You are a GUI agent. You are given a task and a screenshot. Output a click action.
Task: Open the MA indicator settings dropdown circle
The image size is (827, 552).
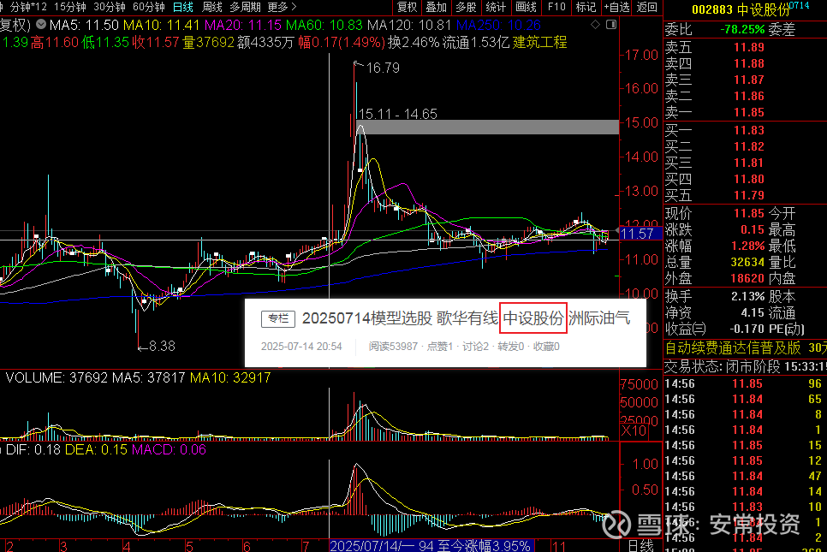tap(40, 24)
